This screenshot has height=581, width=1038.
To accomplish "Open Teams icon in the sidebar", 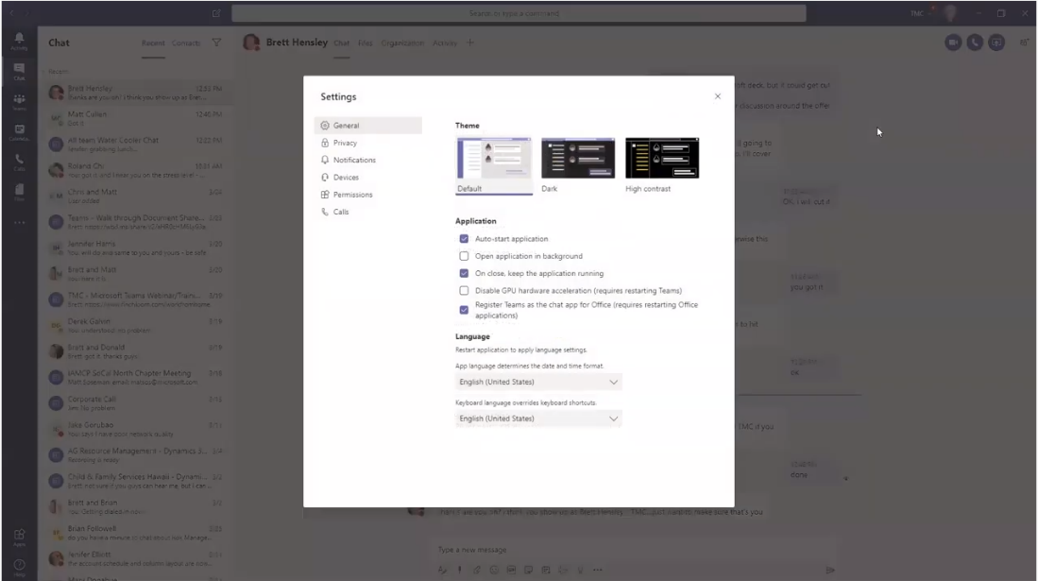I will (x=19, y=102).
